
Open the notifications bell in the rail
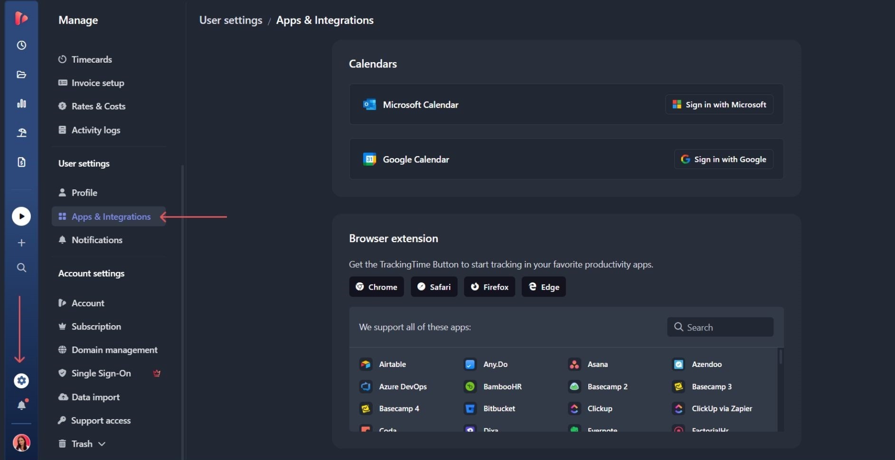[22, 405]
